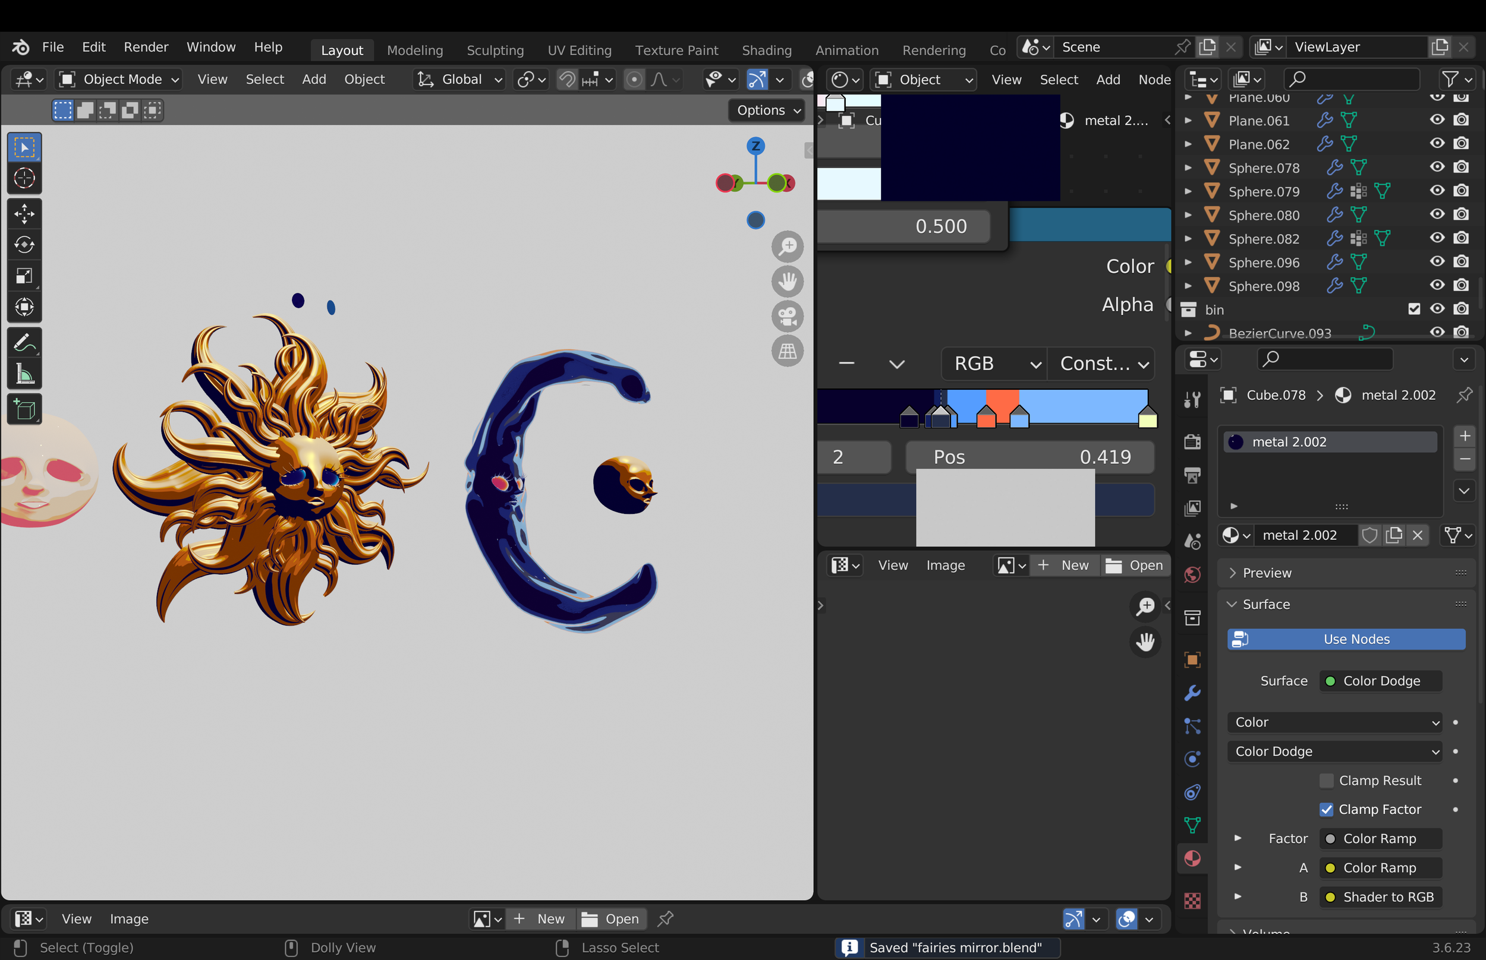Screen dimensions: 1486x960
Task: Open the Object Mode dropdown
Action: point(118,79)
